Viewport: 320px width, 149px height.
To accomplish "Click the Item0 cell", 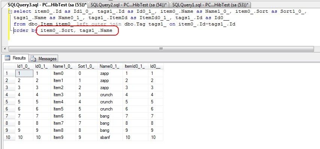I will 63,73.
